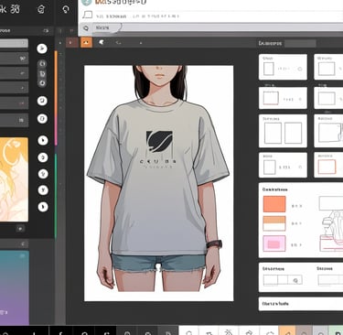Click the segmented control with magnifier in lower panel
This screenshot has width=343, height=335.
pos(283,280)
